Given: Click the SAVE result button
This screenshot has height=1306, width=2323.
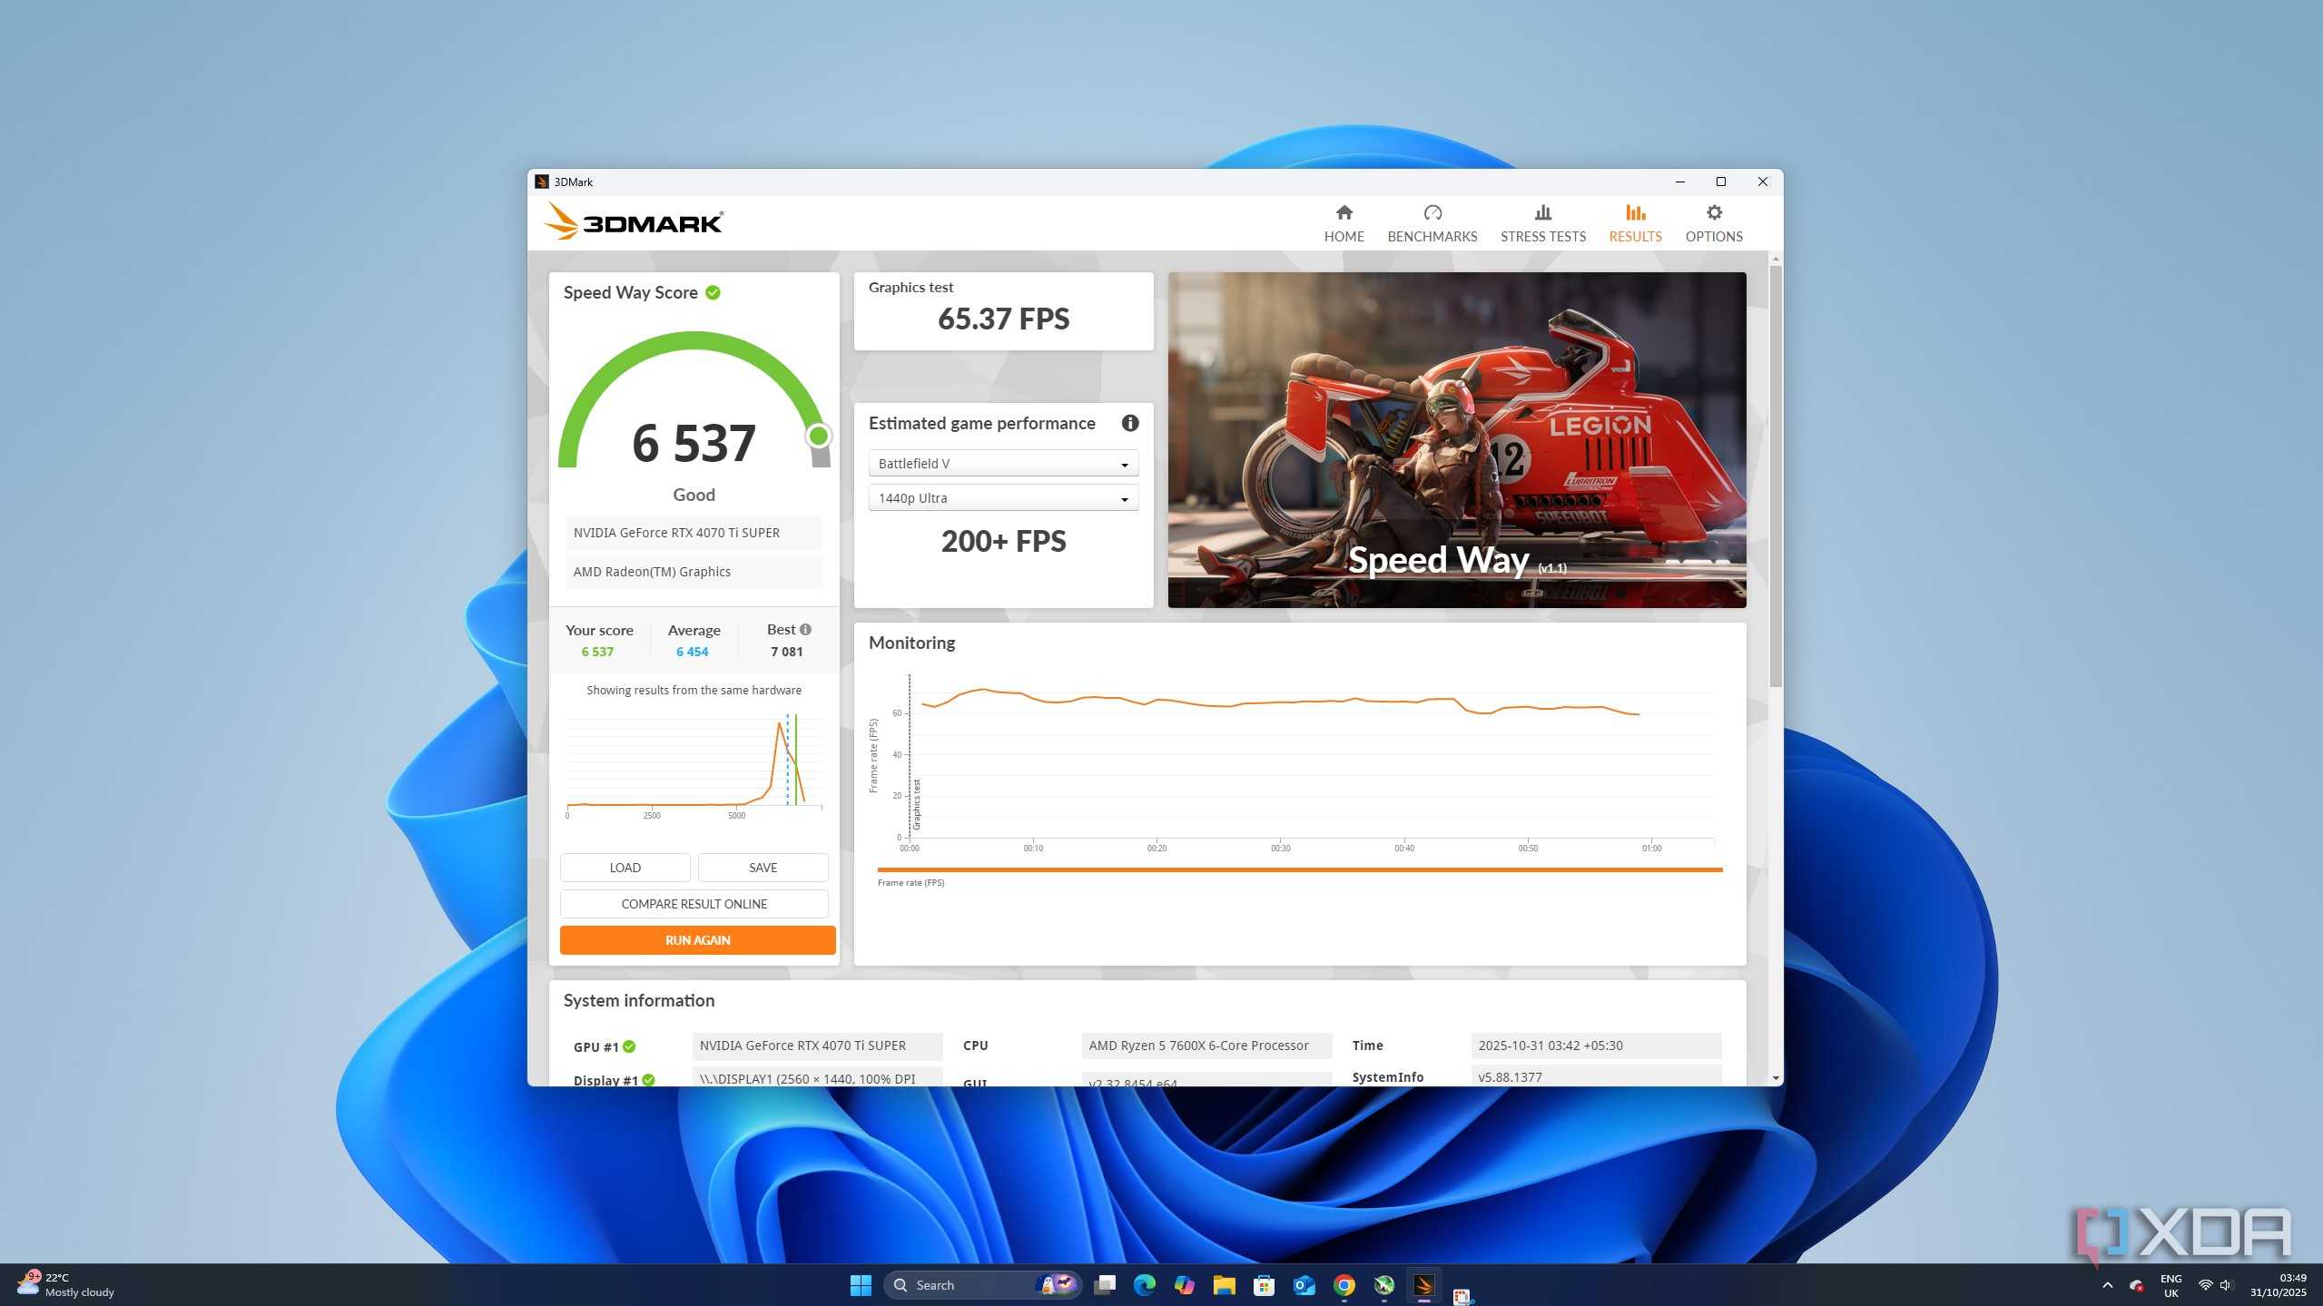Looking at the screenshot, I should click(x=763, y=868).
